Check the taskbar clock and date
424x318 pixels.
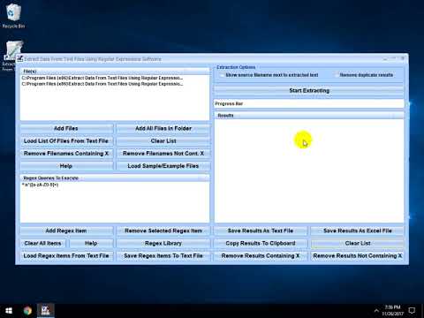[393, 311]
